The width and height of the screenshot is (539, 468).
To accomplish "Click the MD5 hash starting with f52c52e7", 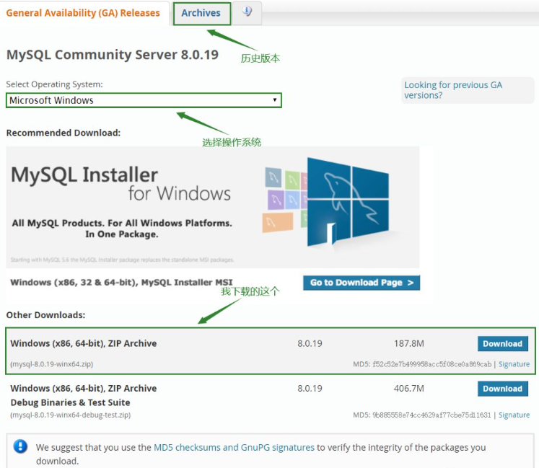I will click(432, 364).
